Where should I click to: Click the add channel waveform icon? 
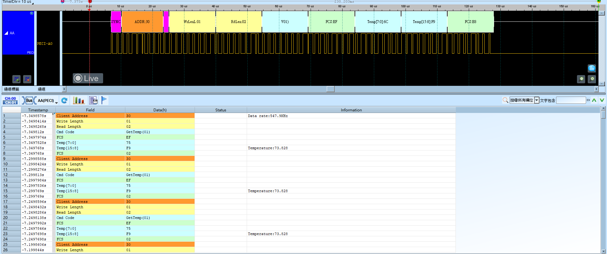(x=16, y=79)
